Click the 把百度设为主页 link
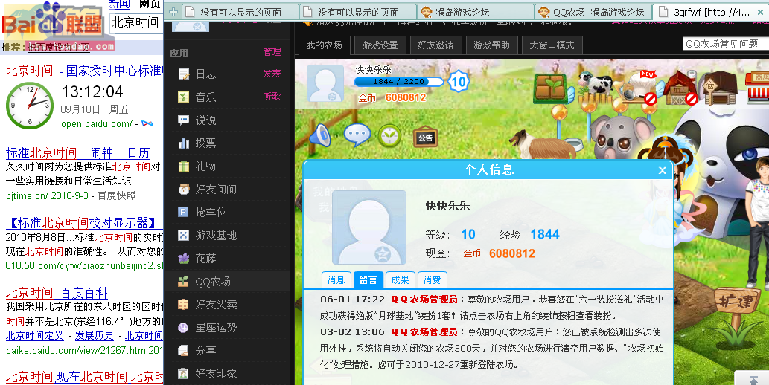Image resolution: width=769 pixels, height=385 pixels. tap(58, 47)
